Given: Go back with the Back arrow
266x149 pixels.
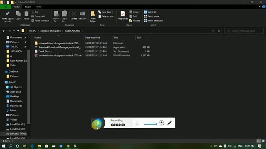Looking at the screenshot, I should [x=4, y=31].
